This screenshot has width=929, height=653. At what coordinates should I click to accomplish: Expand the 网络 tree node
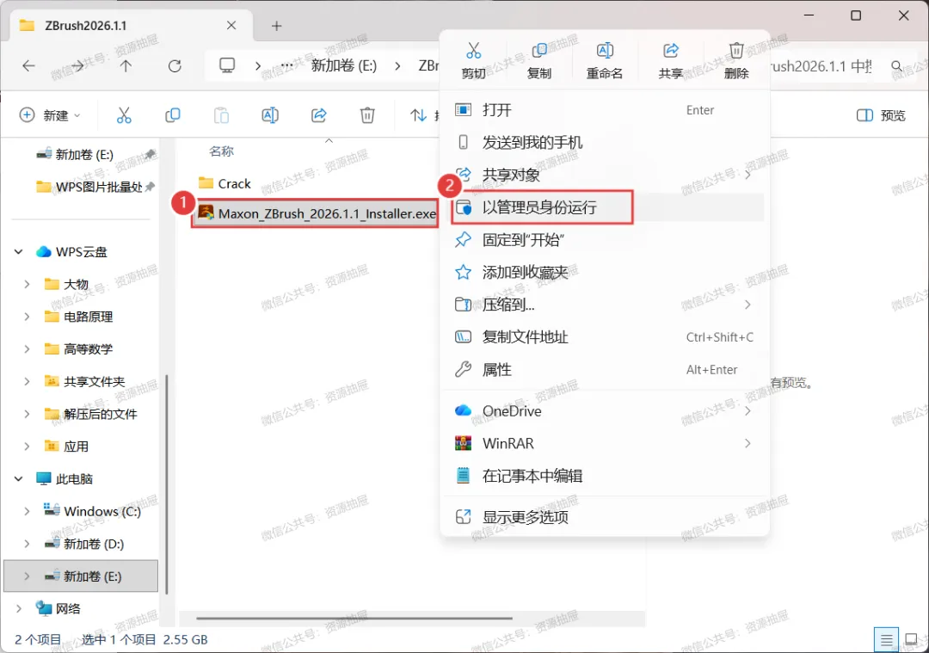coord(18,608)
